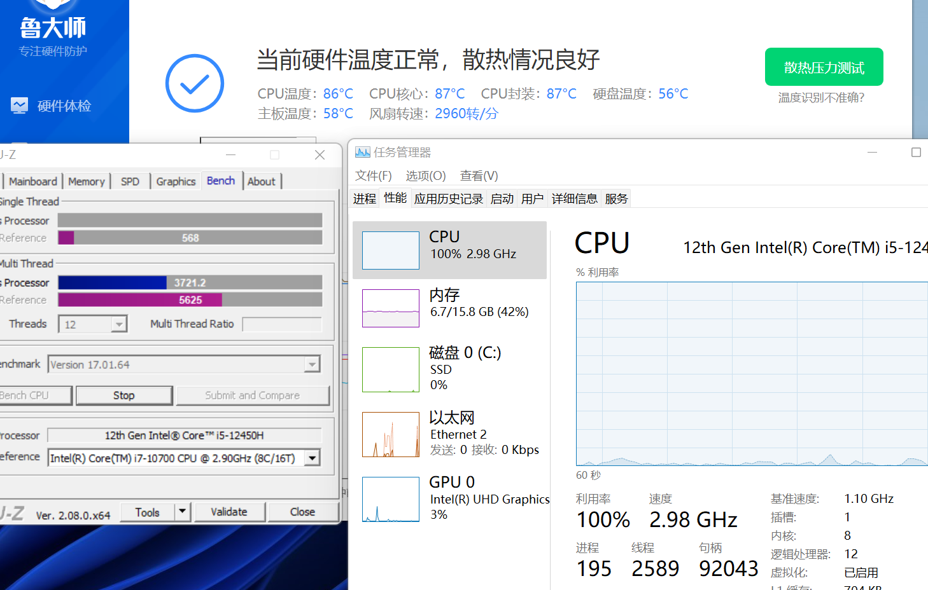928x590 pixels.
Task: Select the 内存 memory graph thumbnail
Action: coord(391,308)
